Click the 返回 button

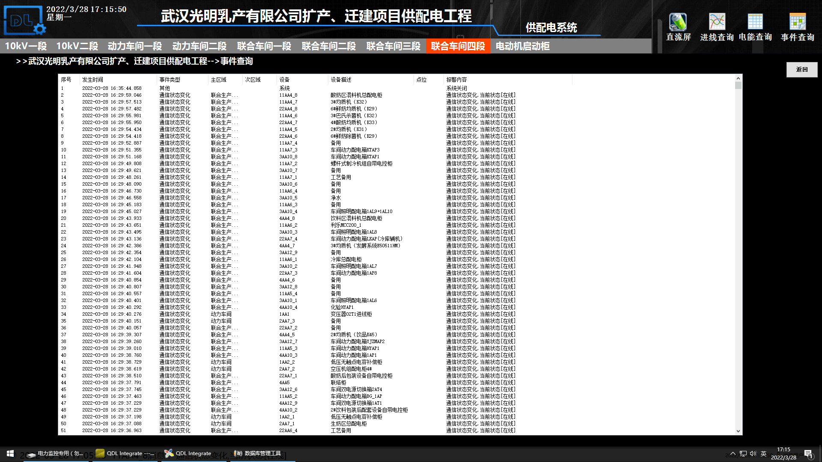click(x=801, y=70)
